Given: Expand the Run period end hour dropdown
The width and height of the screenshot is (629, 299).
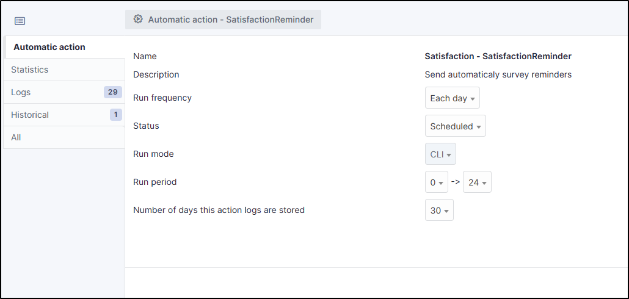Looking at the screenshot, I should [477, 182].
